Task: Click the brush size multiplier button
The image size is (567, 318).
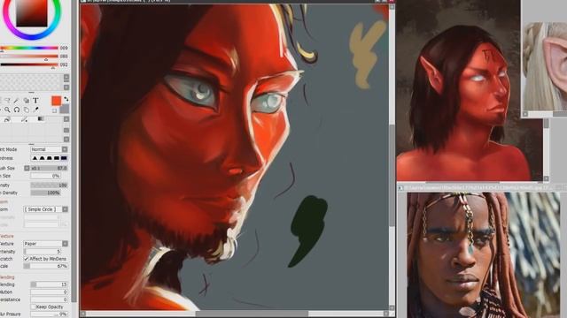Action: [x=27, y=168]
